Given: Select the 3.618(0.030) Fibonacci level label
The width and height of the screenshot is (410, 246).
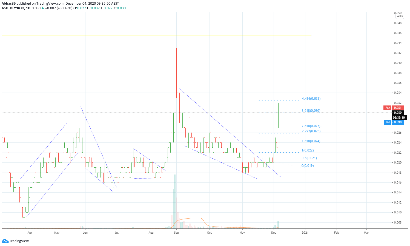Looking at the screenshot, I should coord(311,111).
